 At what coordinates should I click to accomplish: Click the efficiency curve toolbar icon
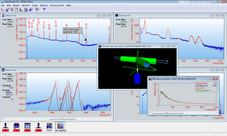coord(21,10)
